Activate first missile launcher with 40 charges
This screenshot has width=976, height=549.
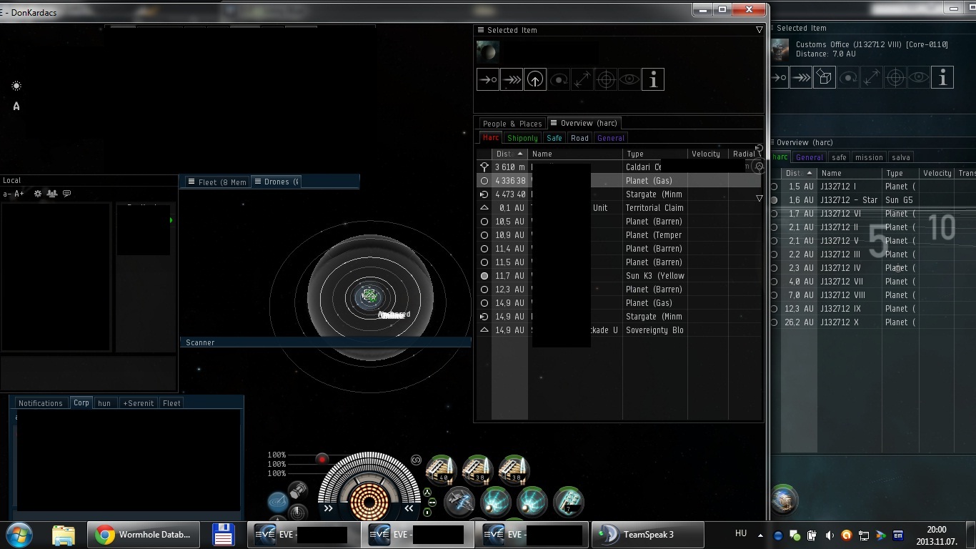441,470
